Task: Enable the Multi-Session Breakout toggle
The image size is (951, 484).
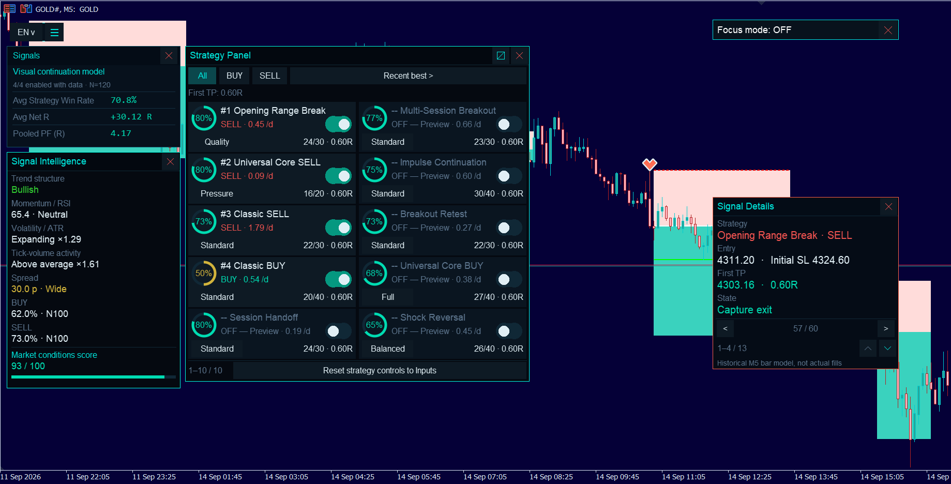Action: click(509, 124)
